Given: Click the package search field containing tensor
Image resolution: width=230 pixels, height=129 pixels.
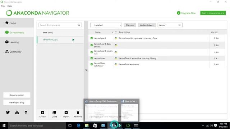Looking at the screenshot, I should coord(170,25).
